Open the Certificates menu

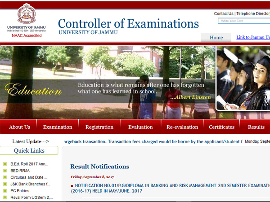pos(221,127)
